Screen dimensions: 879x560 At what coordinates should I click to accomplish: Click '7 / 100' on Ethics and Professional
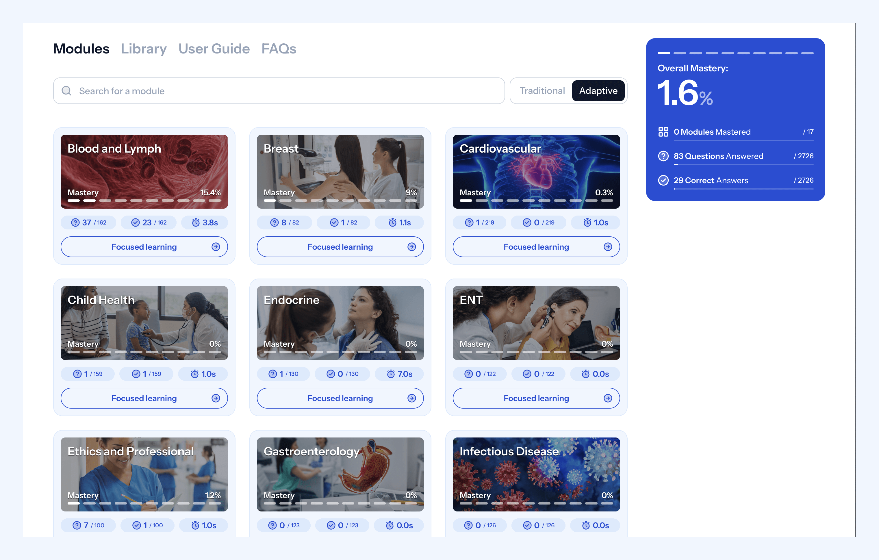coord(94,525)
